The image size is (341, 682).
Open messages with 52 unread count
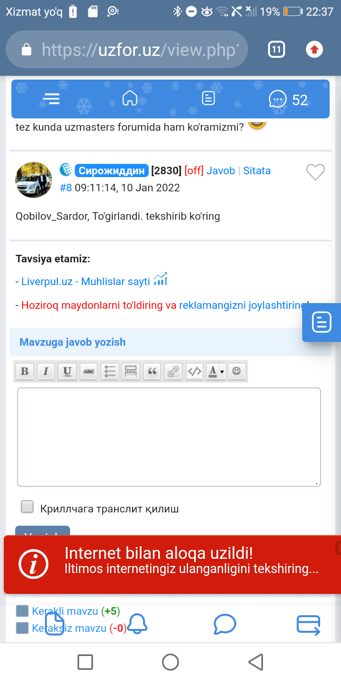(288, 99)
